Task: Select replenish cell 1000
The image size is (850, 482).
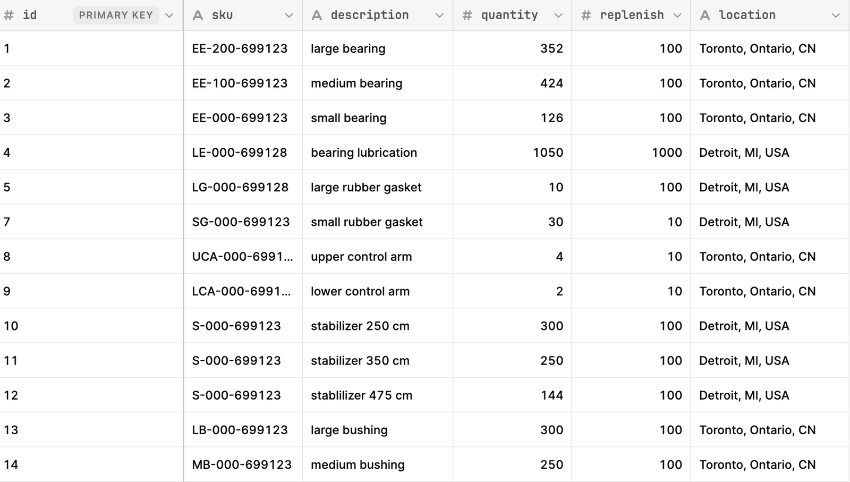Action: coord(631,153)
